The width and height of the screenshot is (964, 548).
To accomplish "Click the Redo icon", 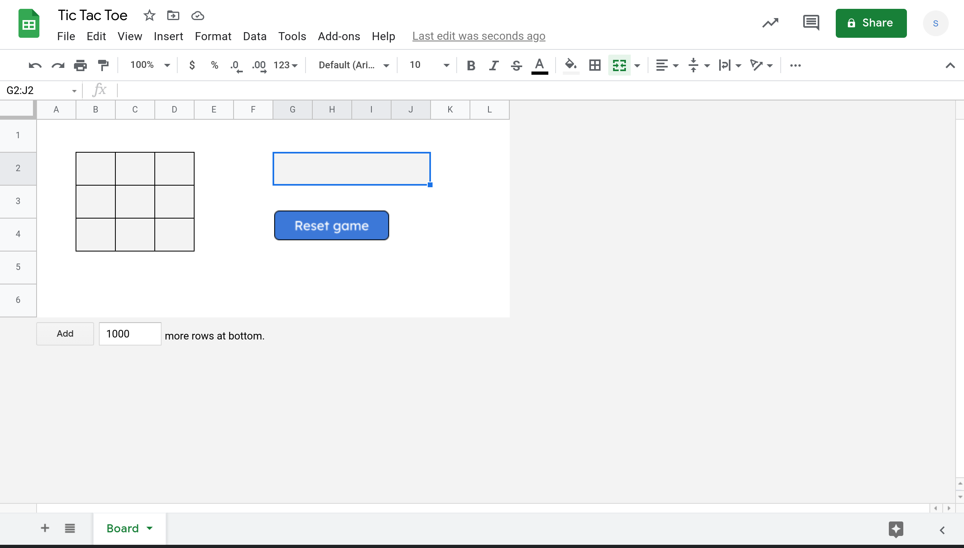I will coord(58,65).
